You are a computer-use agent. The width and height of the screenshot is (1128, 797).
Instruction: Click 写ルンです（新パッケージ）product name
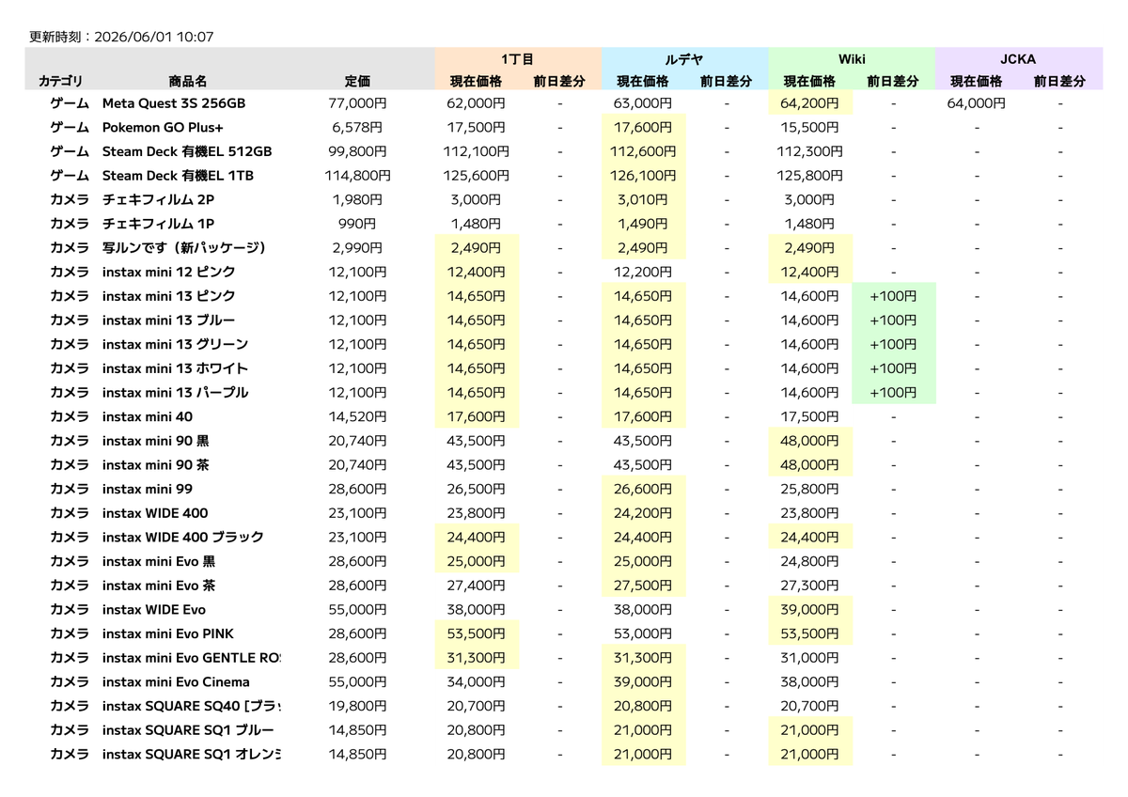184,248
